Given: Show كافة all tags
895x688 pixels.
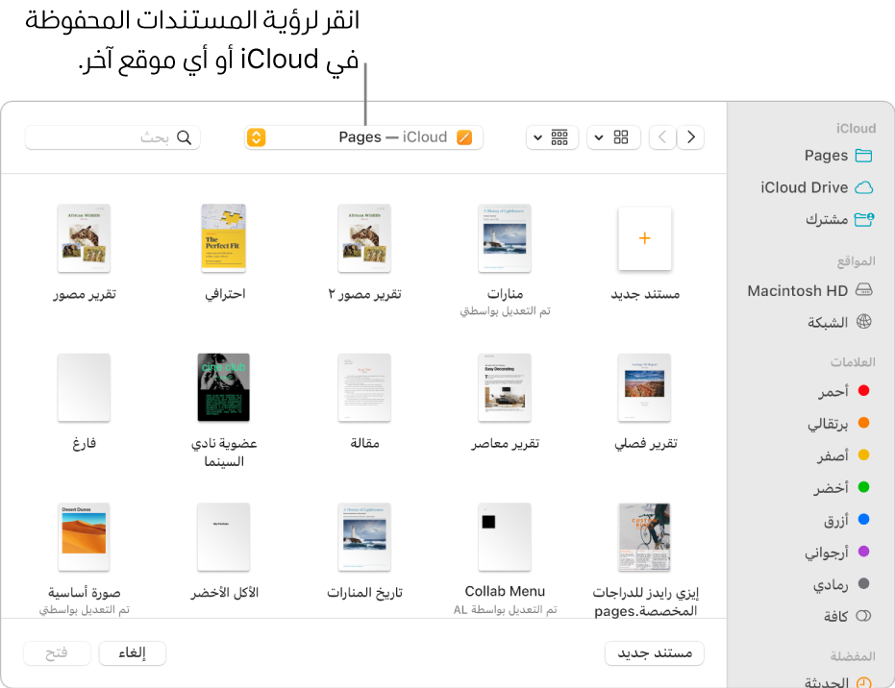Looking at the screenshot, I should click(847, 616).
